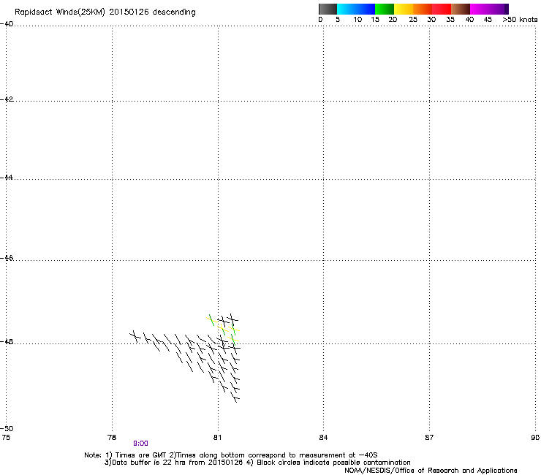Screen dimensions: 541x475
Task: Click the longitude label '81'
Action: pyautogui.click(x=217, y=438)
